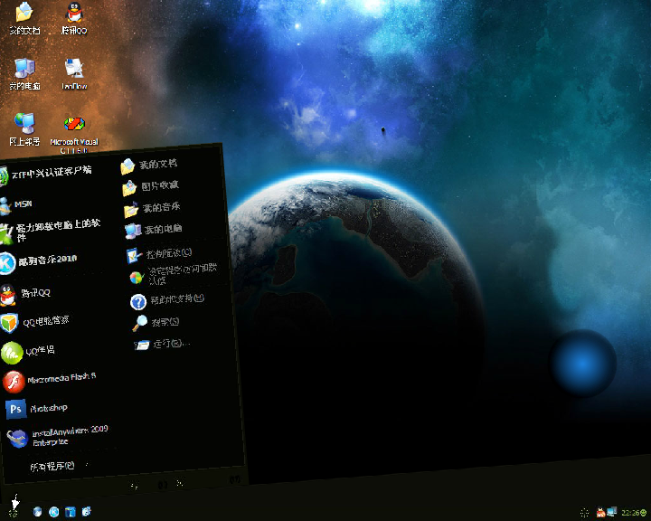The height and width of the screenshot is (521, 651).
Task: Open 我的电脑 in the start menu right column
Action: (x=154, y=230)
